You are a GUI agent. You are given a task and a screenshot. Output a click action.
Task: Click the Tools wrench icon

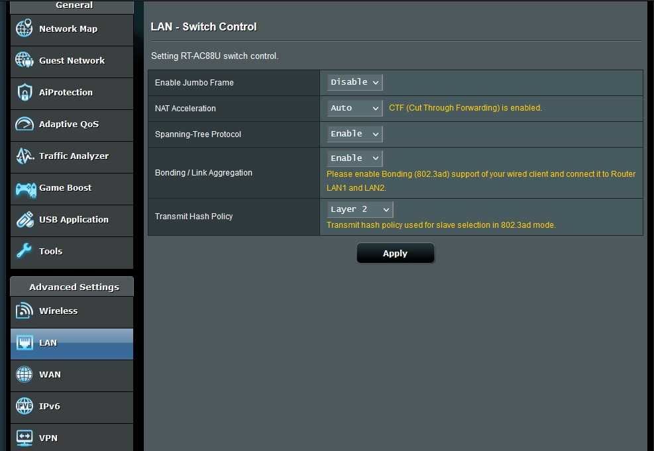25,251
